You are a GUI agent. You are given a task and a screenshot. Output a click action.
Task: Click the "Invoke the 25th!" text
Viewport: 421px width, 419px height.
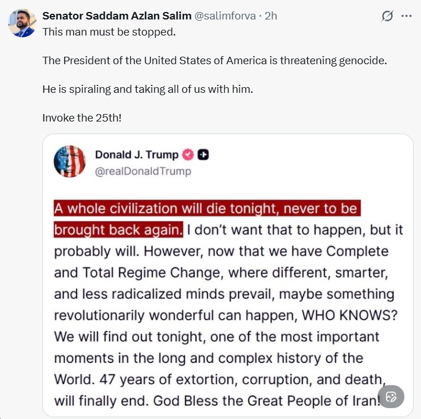point(81,118)
